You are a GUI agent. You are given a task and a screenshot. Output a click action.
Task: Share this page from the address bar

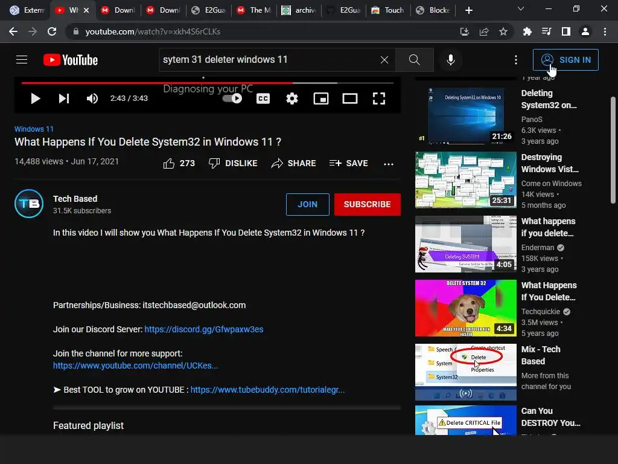pyautogui.click(x=484, y=31)
